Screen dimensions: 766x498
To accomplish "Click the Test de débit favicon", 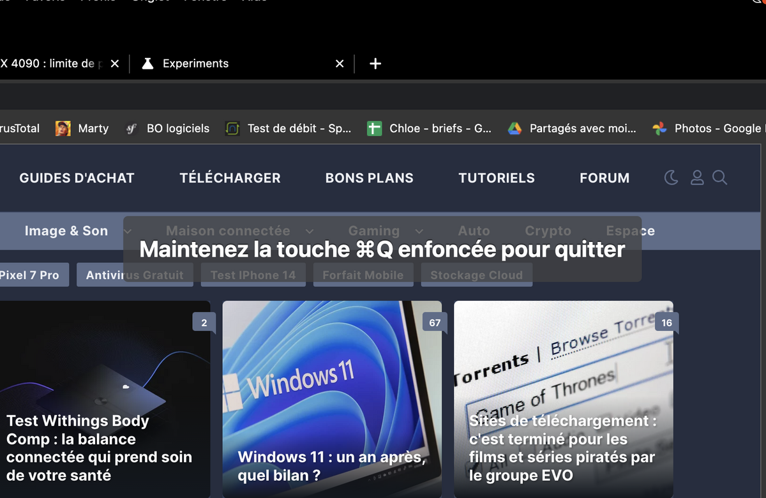I will (232, 128).
